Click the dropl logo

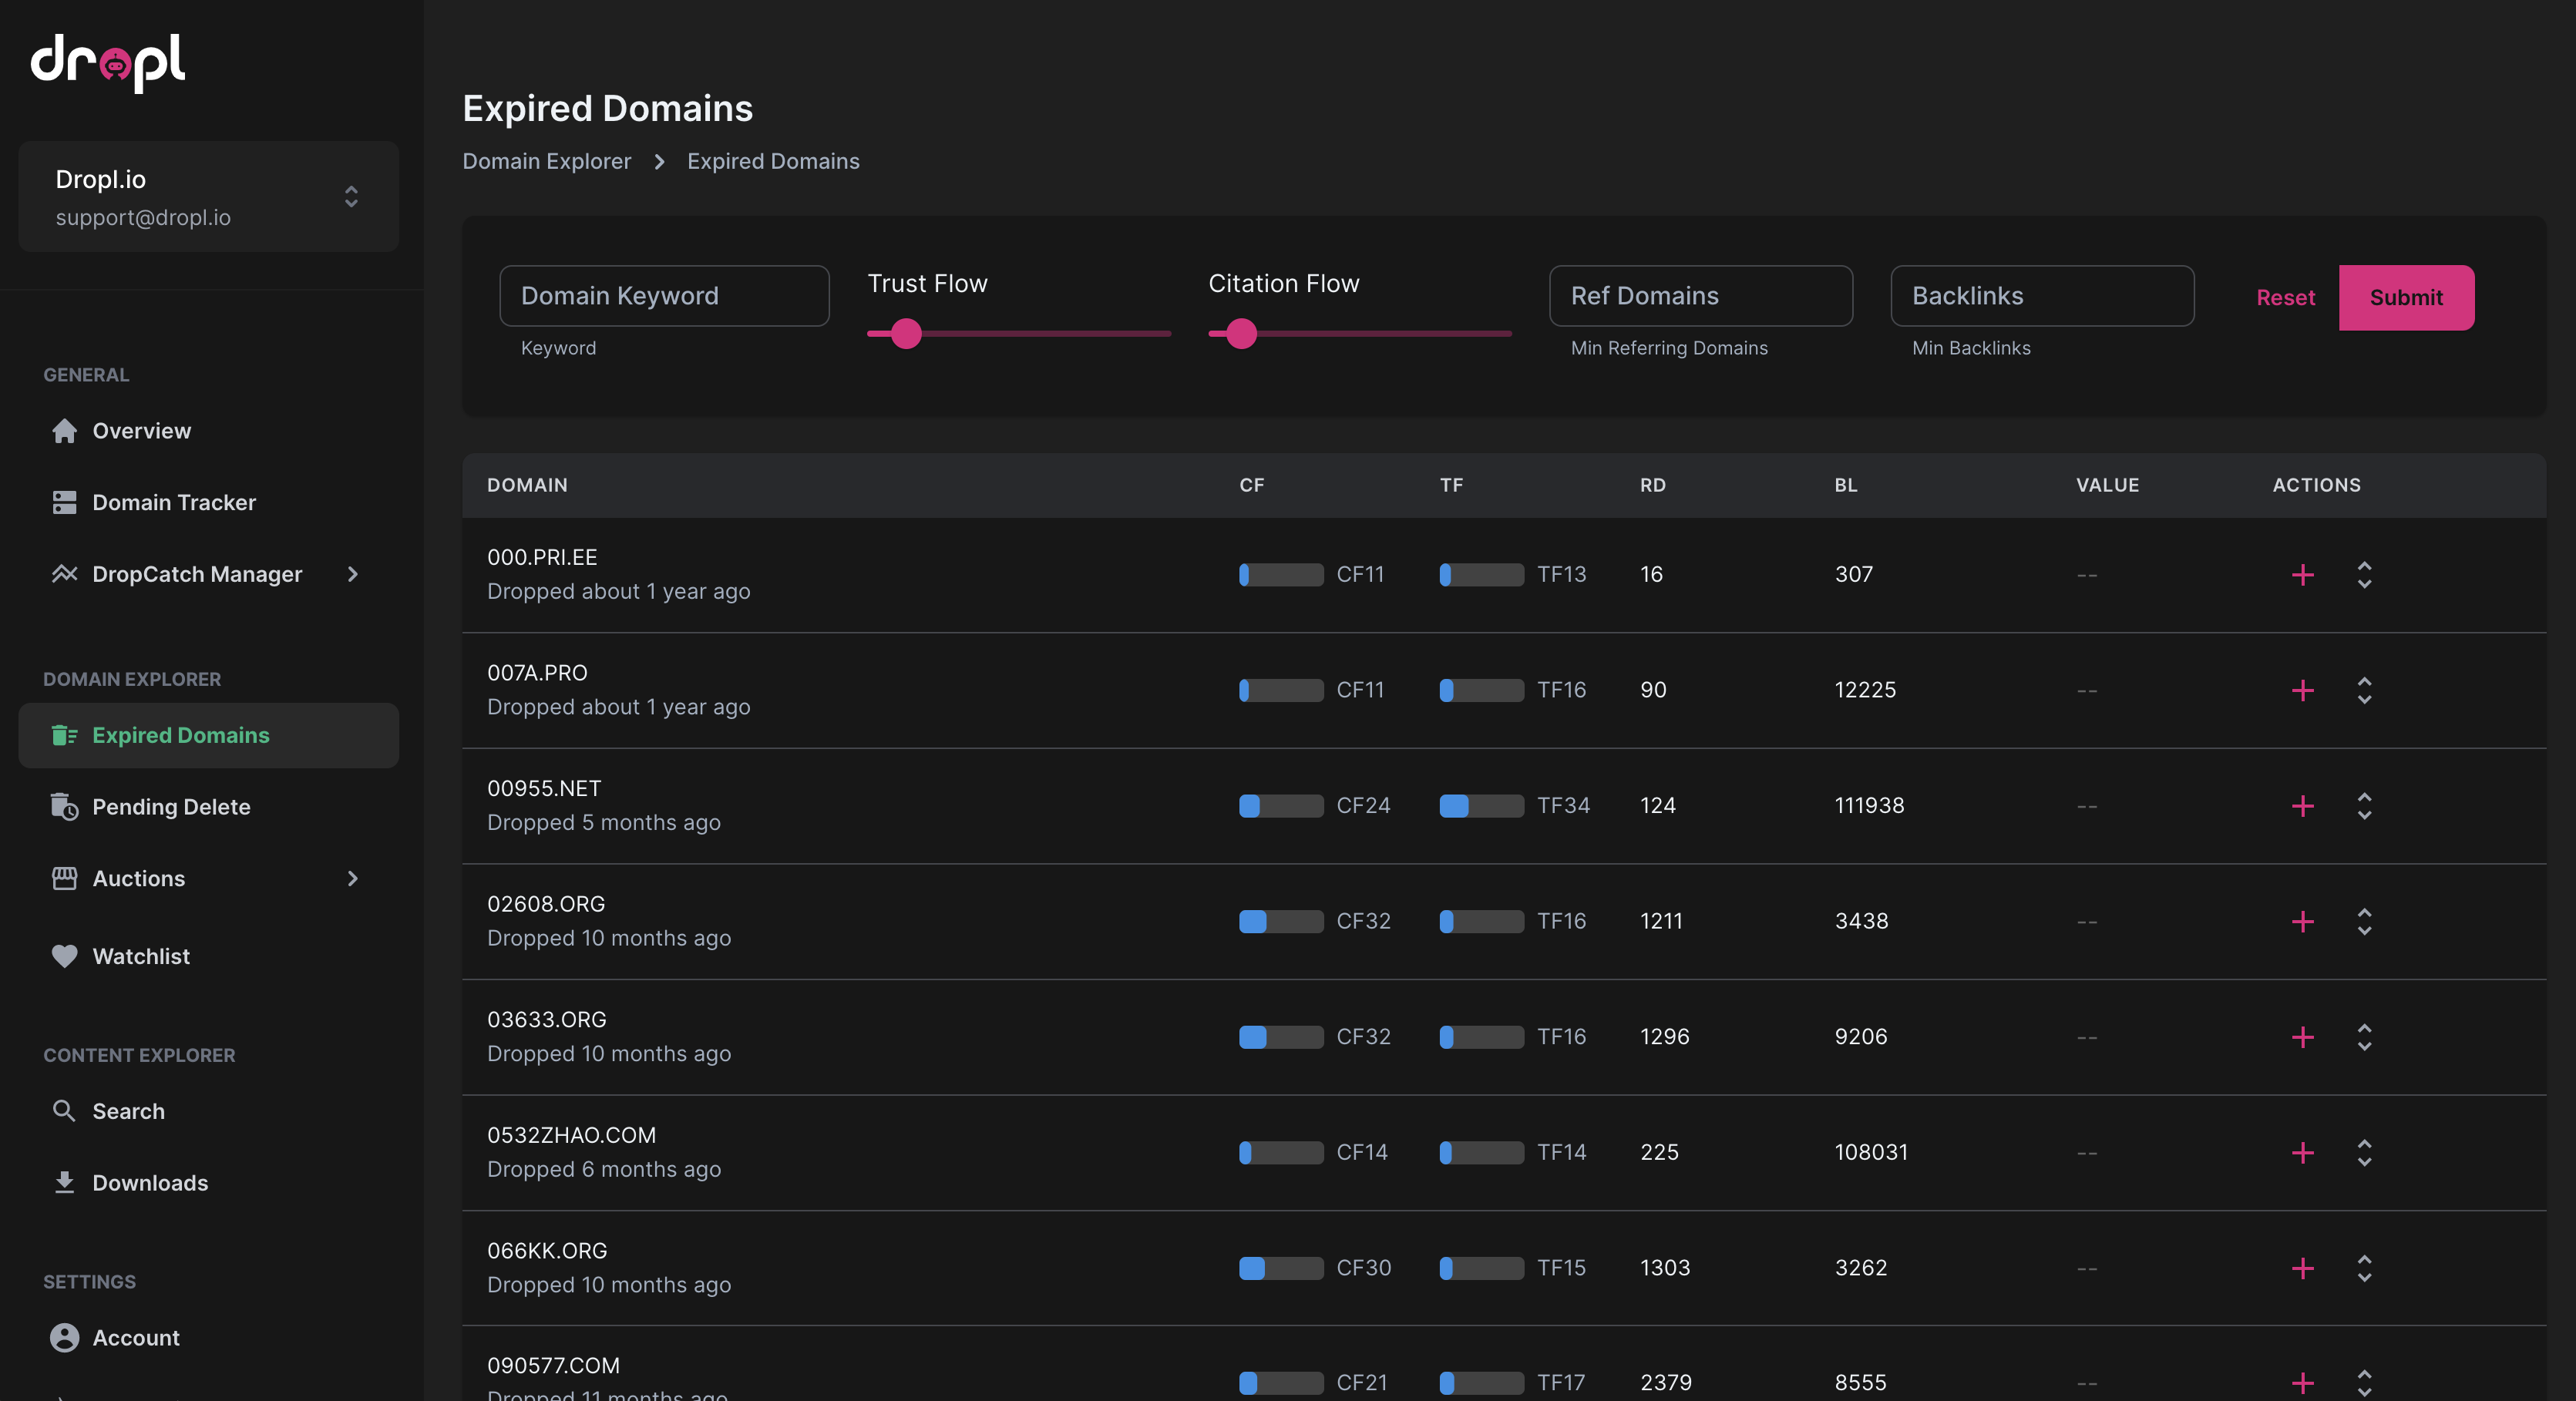108,63
